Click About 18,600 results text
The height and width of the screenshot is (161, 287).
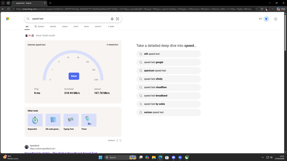pos(45,36)
